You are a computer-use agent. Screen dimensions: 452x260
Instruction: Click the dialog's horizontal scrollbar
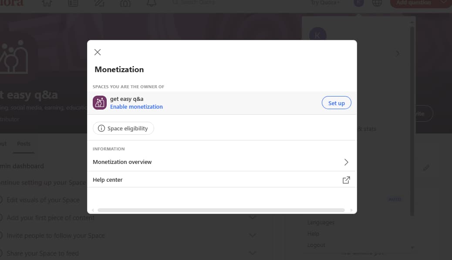click(221, 210)
